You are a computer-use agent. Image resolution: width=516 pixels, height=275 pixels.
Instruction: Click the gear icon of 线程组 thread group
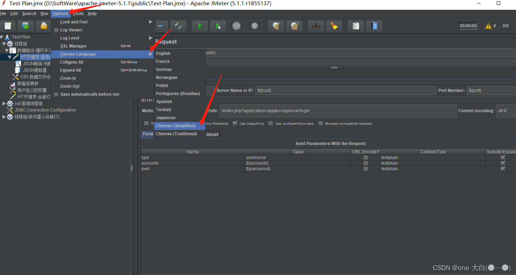10,44
